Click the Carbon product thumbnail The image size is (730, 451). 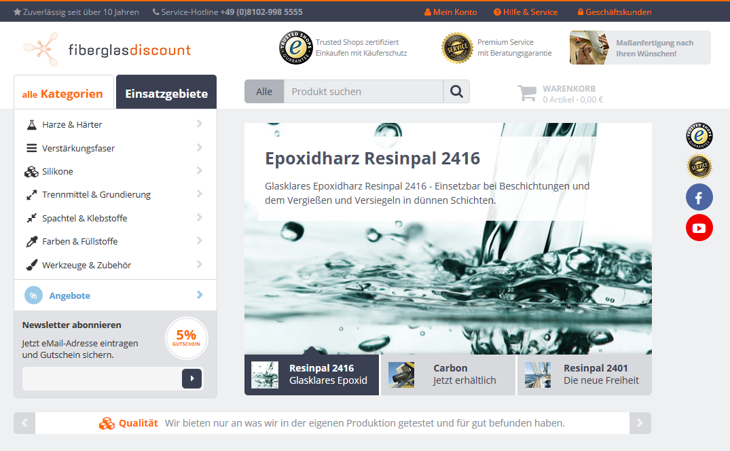point(401,375)
